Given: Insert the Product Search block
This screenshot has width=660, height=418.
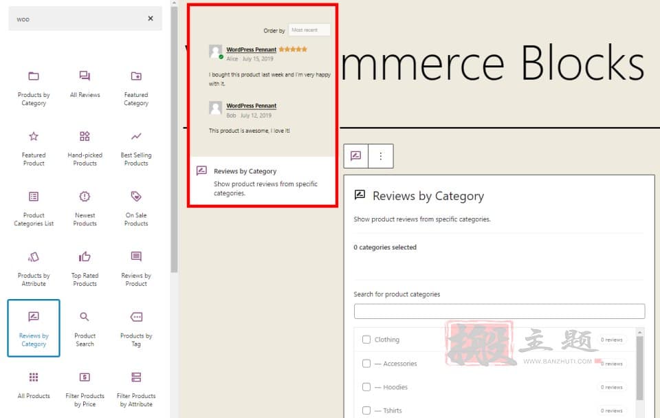Looking at the screenshot, I should 85,329.
